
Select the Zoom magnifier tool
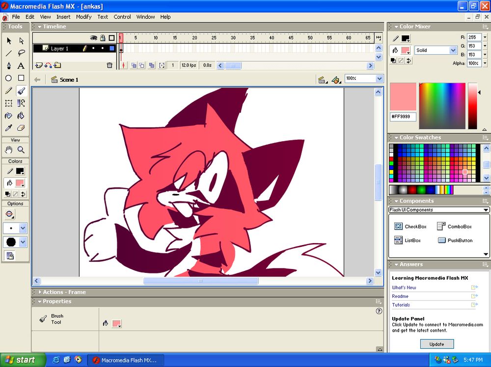click(x=21, y=150)
